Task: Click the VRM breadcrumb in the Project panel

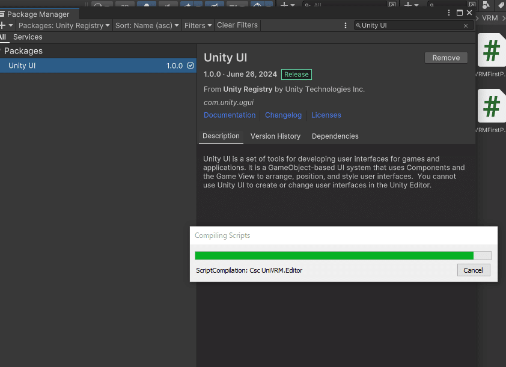Action: [490, 18]
